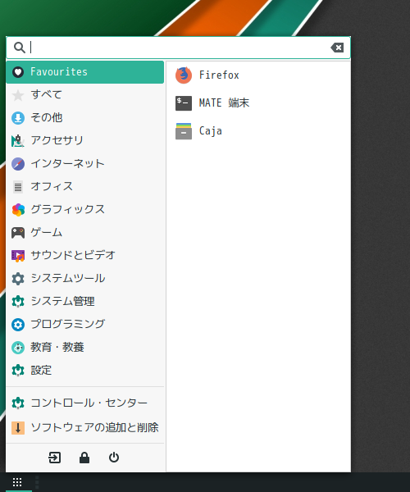Open コントロール・センター
This screenshot has height=492, width=410.
coord(84,403)
